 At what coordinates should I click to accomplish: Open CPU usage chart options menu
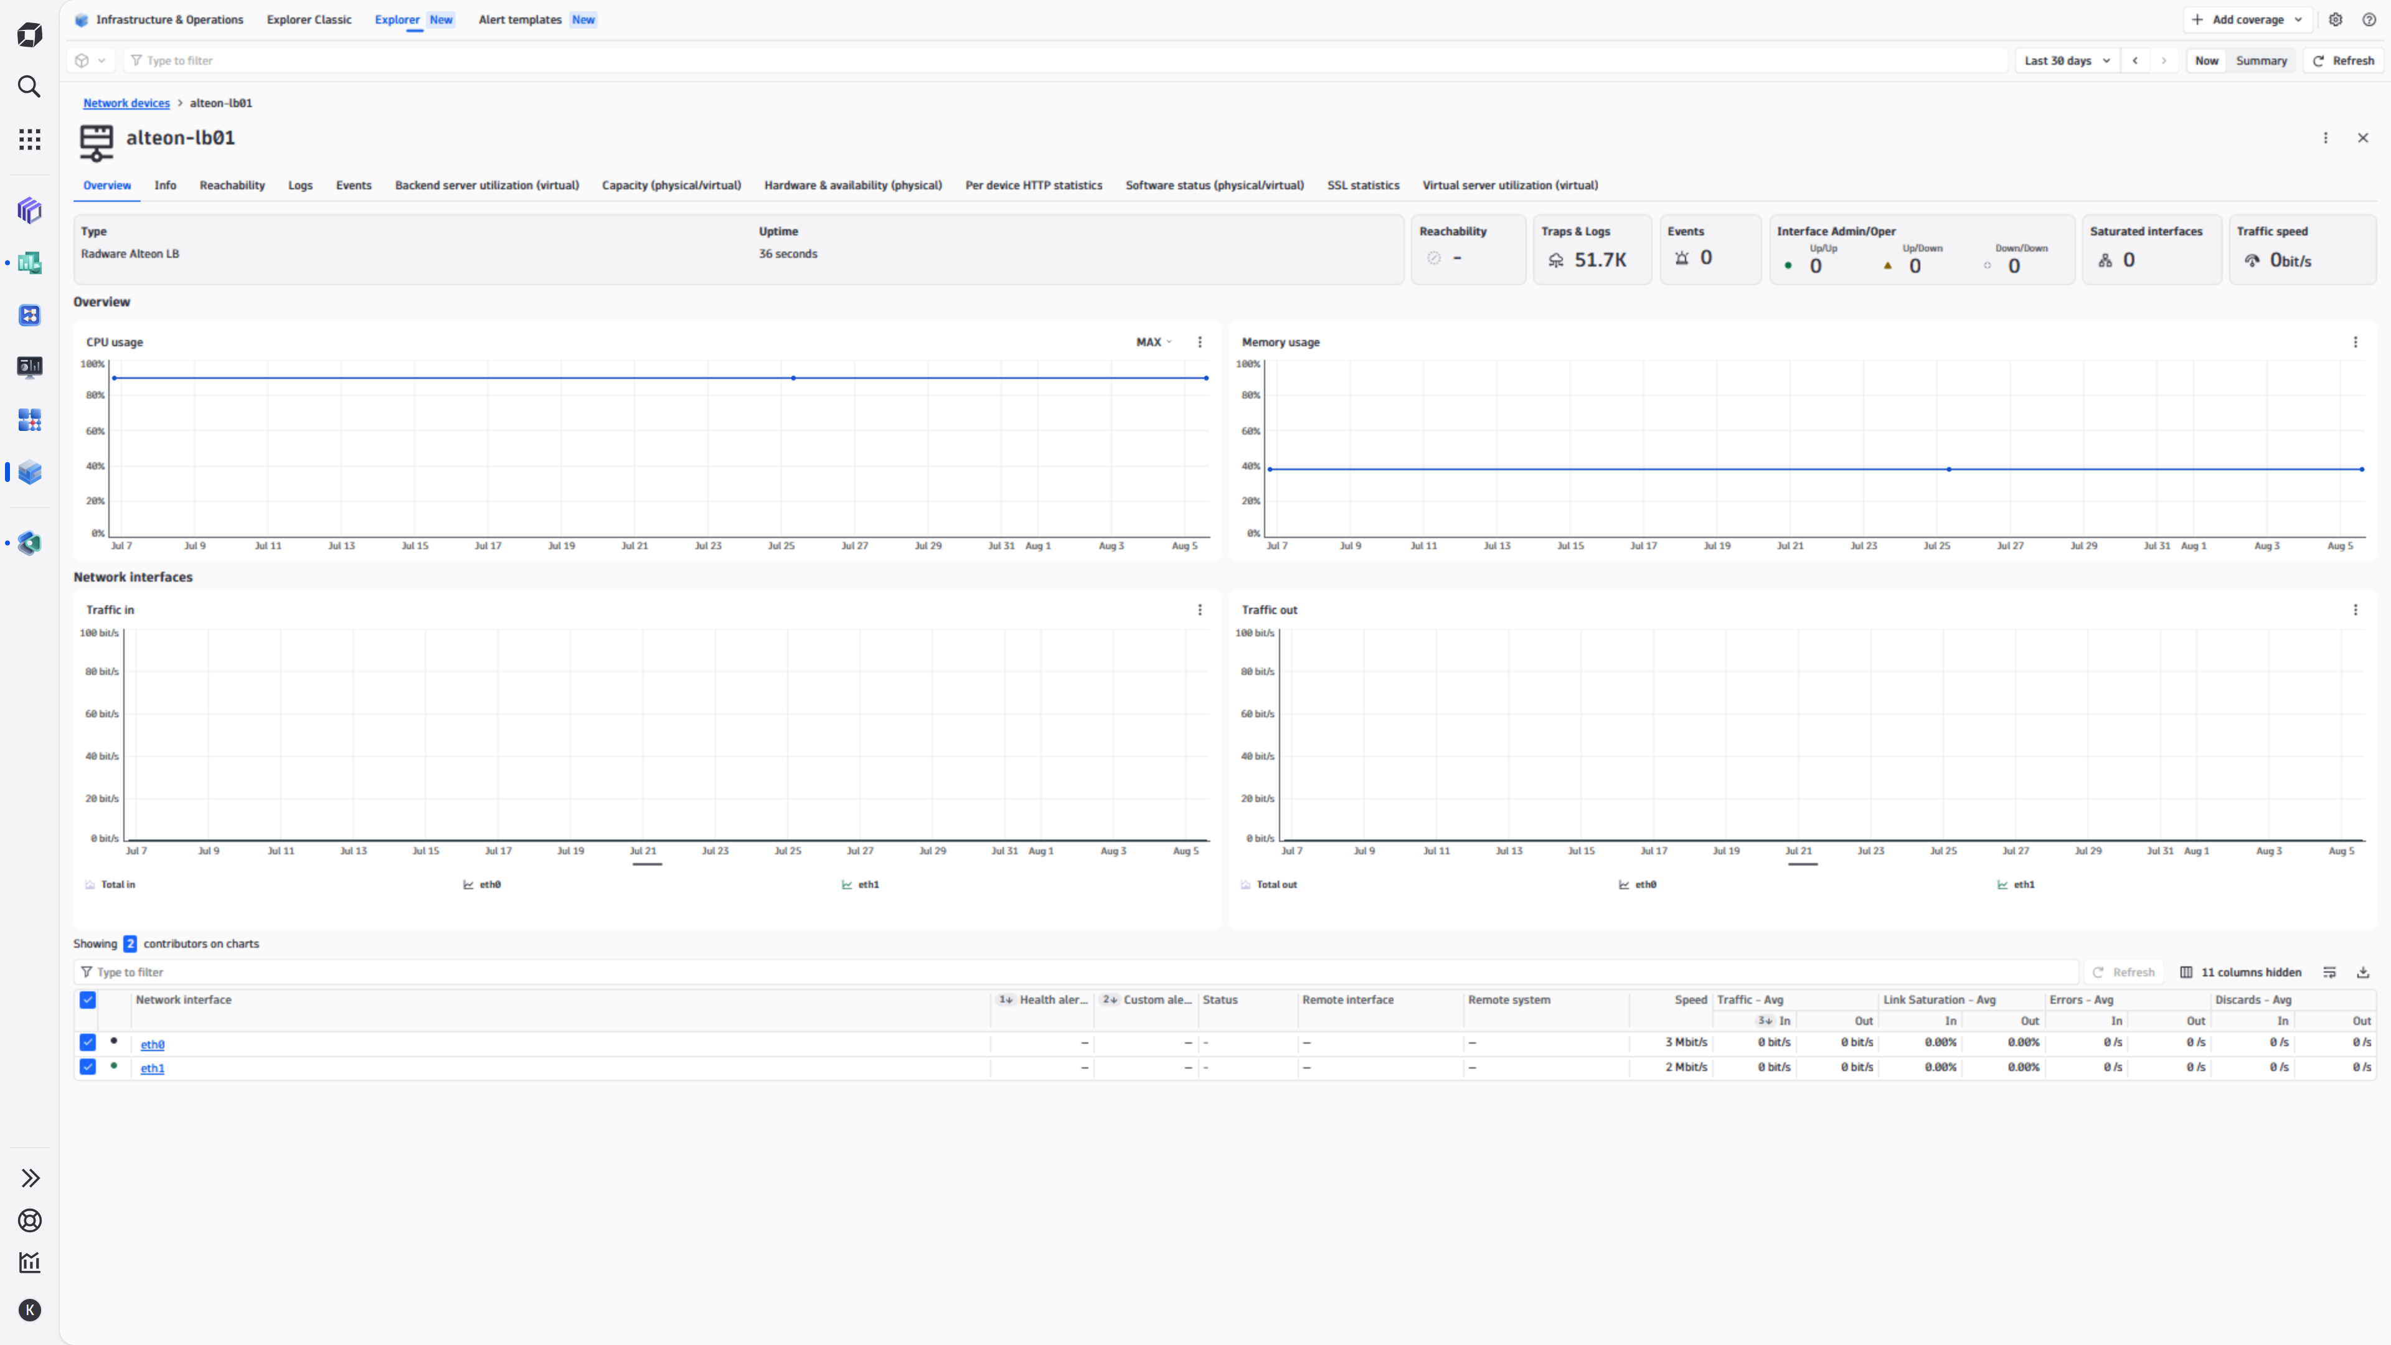point(1199,342)
